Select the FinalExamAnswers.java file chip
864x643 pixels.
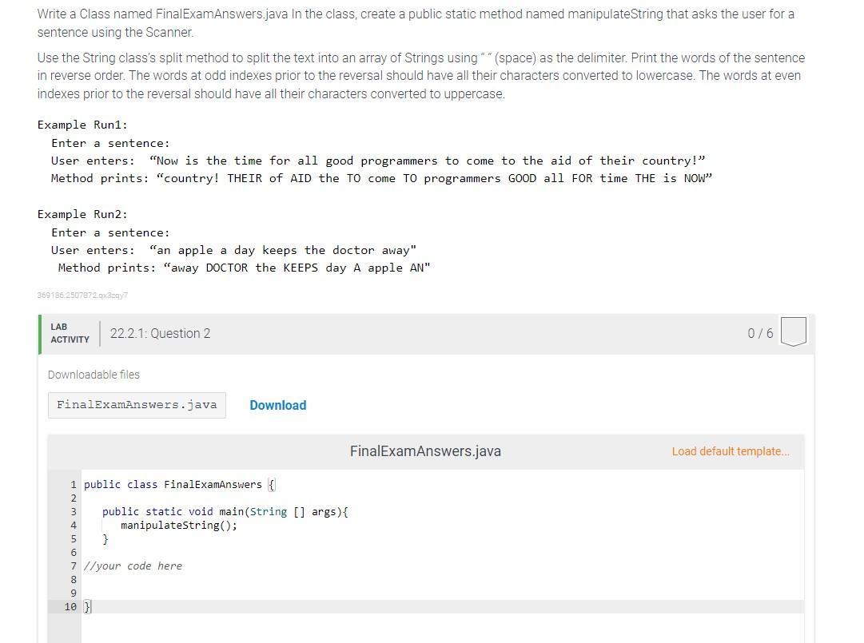[x=137, y=405]
